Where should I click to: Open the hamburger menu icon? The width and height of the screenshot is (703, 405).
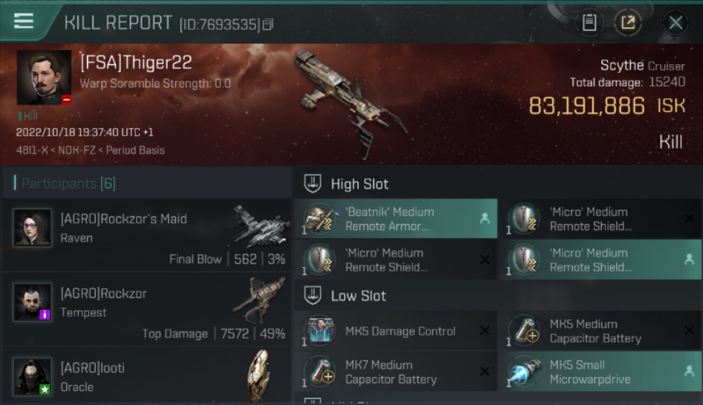(x=24, y=21)
